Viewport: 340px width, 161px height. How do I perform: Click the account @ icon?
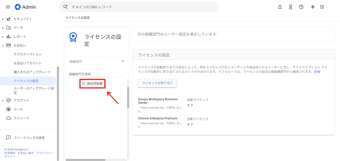pyautogui.click(x=9, y=100)
